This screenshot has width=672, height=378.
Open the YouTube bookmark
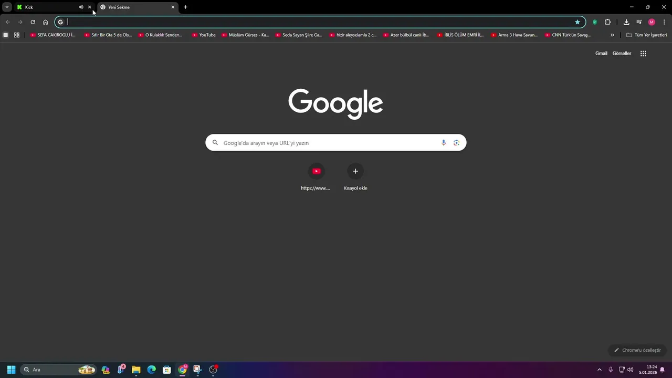tap(204, 35)
